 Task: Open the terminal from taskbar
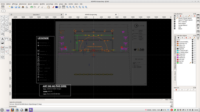26,110
